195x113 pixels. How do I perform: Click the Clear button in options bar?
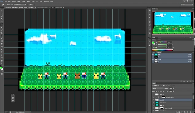(31, 5)
